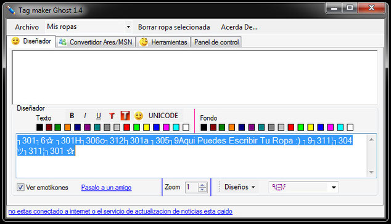Image resolution: width=391 pixels, height=224 pixels.
Task: Click the red T text style icon
Action: click(x=112, y=116)
